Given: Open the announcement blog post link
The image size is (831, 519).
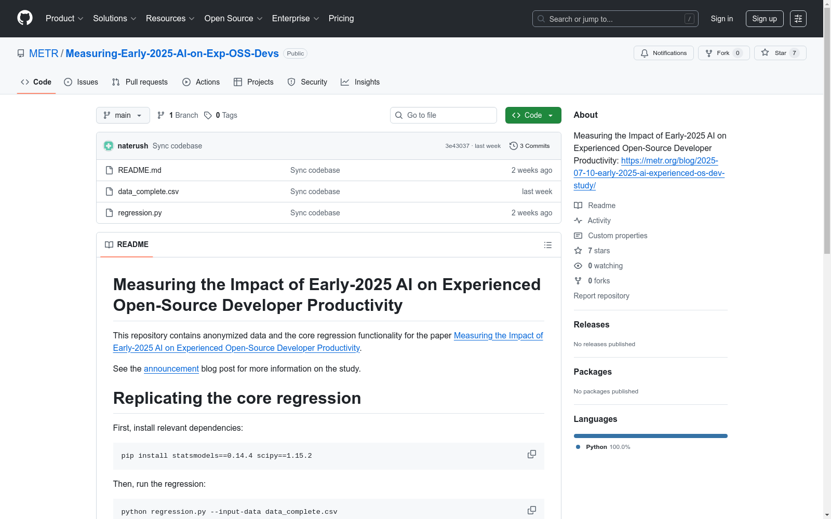Looking at the screenshot, I should click(x=171, y=368).
